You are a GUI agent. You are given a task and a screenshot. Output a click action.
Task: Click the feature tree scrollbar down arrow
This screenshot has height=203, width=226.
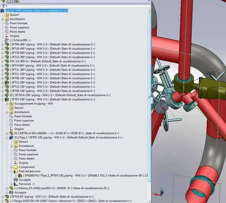pyautogui.click(x=150, y=202)
